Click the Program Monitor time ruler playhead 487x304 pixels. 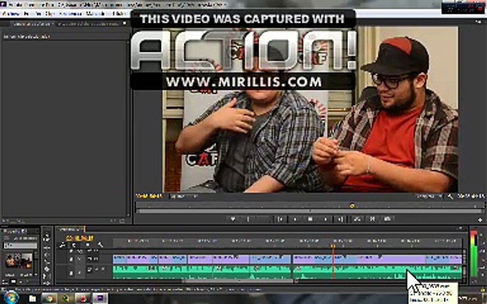pos(352,206)
